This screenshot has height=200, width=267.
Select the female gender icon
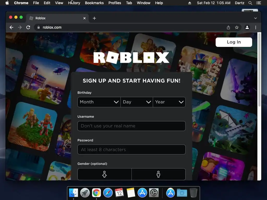(104, 174)
